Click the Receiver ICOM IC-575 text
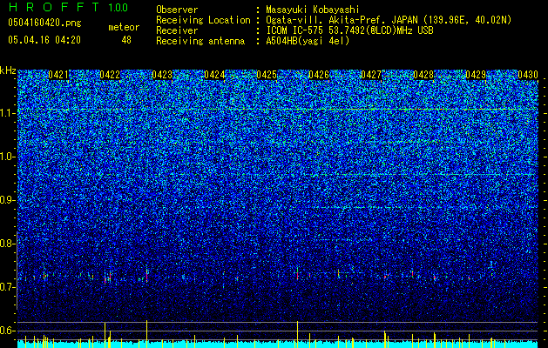Screen dimensions: 548x348 point(349,30)
